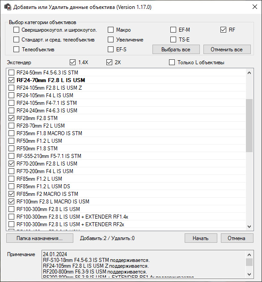Tick RF24-240mm F4-6.3 IS USM
The height and width of the screenshot is (282, 262).
click(11, 110)
